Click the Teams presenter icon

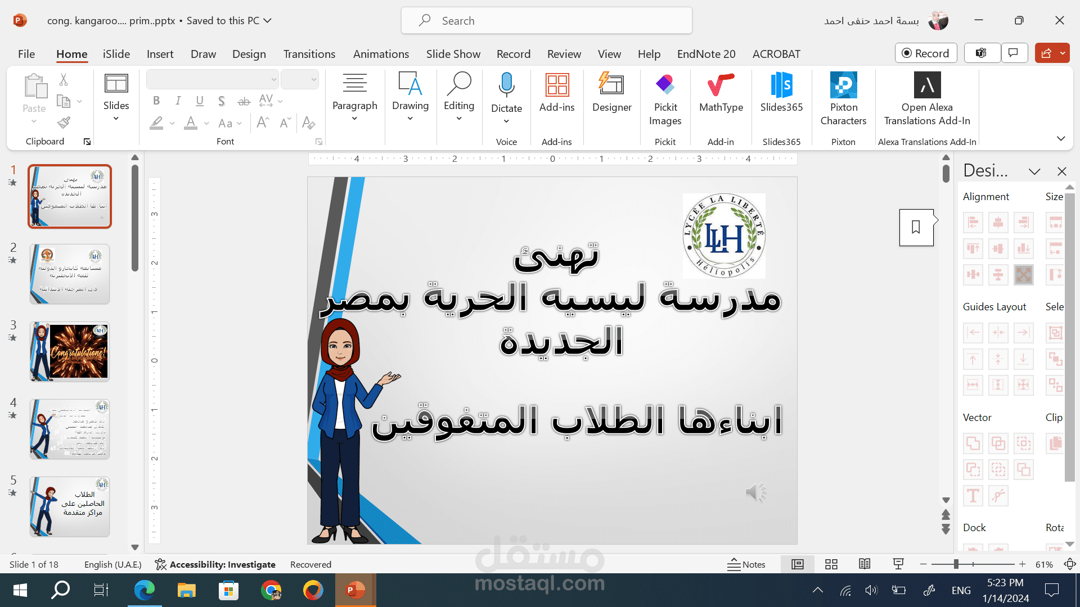pyautogui.click(x=982, y=53)
